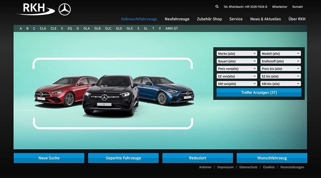Open News & Aktuelles

[266, 19]
